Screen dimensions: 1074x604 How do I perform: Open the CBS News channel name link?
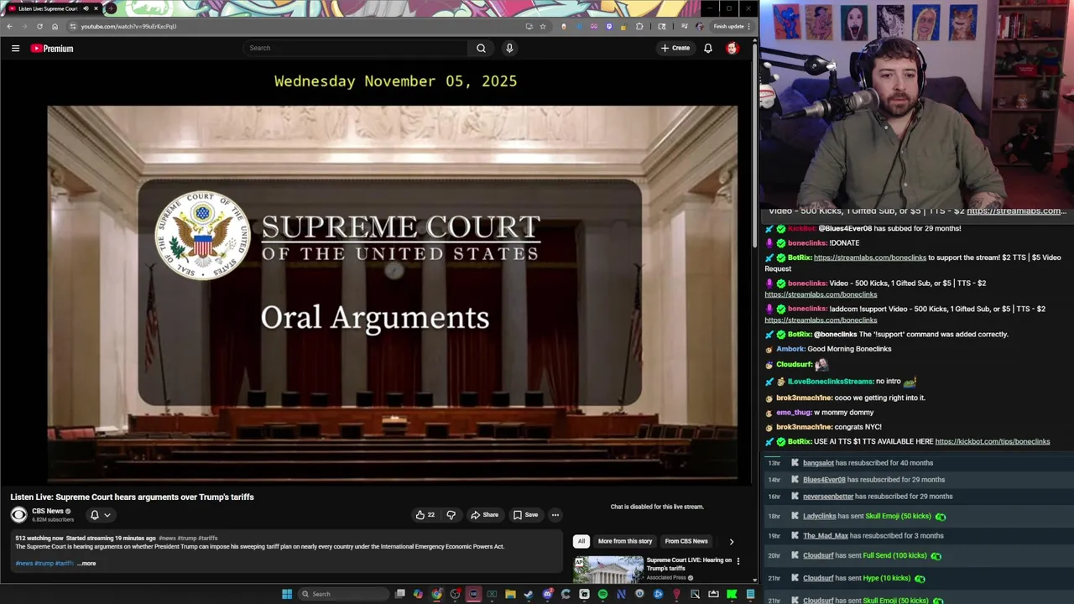pyautogui.click(x=48, y=511)
